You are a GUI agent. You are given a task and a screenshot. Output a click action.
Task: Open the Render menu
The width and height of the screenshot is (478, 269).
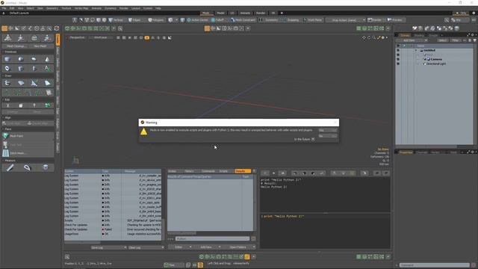tap(123, 8)
